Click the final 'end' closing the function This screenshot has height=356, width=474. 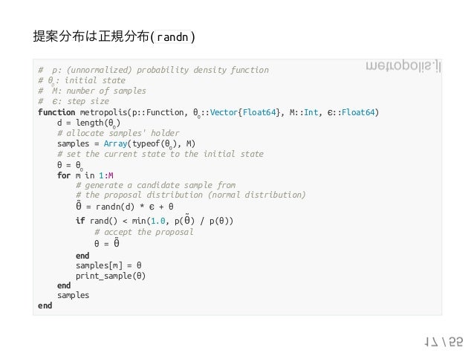(x=45, y=305)
